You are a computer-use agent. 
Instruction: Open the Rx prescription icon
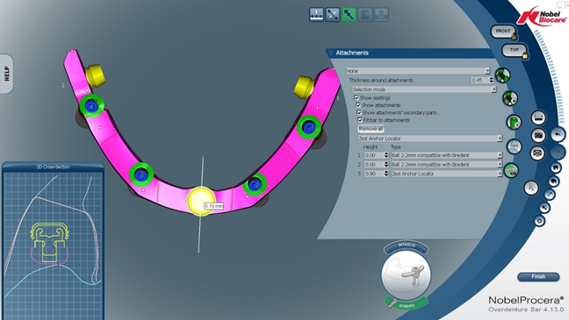click(531, 188)
